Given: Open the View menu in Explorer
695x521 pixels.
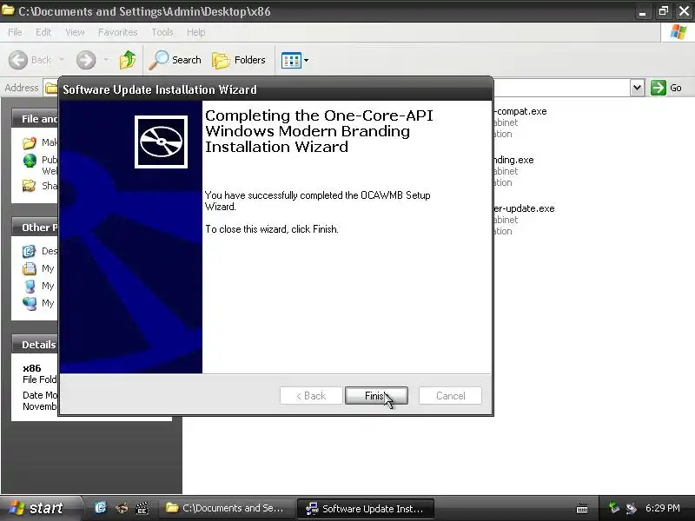Looking at the screenshot, I should 75,32.
